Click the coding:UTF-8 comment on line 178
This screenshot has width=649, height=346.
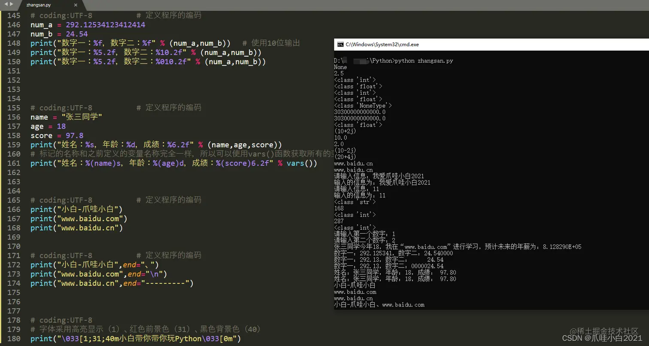(61, 320)
